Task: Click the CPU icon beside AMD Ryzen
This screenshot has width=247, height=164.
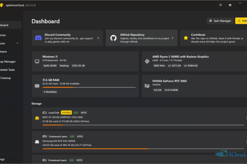Action: coord(147,61)
